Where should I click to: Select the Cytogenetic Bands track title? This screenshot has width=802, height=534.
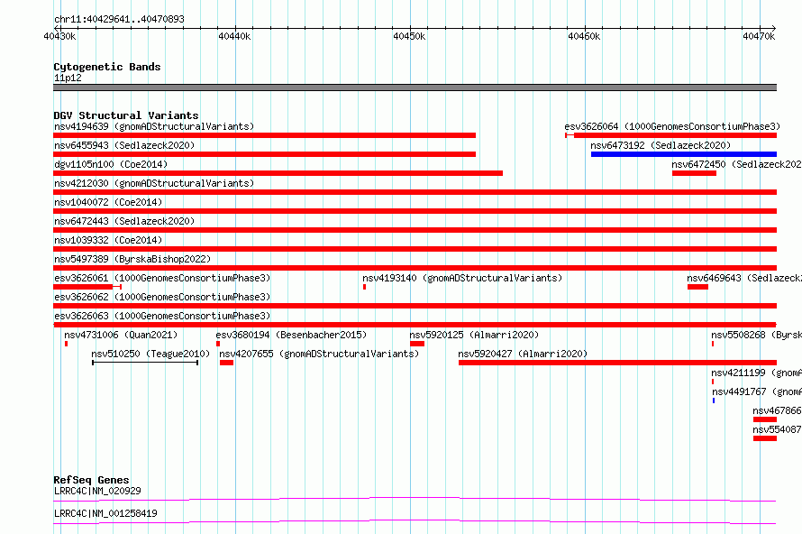(x=107, y=67)
